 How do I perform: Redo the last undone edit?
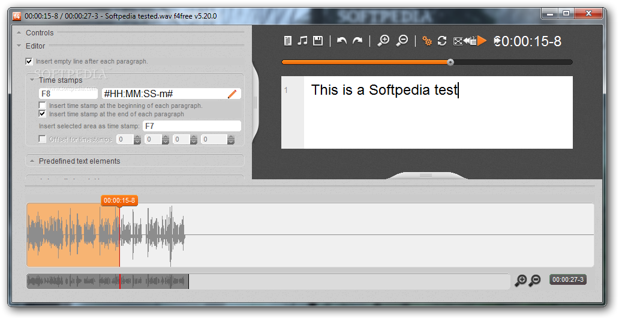click(x=357, y=41)
